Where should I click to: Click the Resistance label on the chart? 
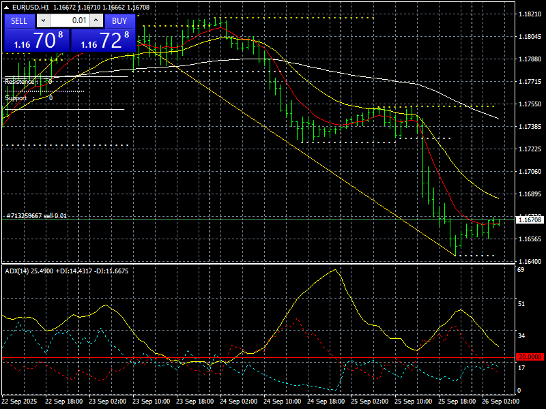[x=20, y=82]
